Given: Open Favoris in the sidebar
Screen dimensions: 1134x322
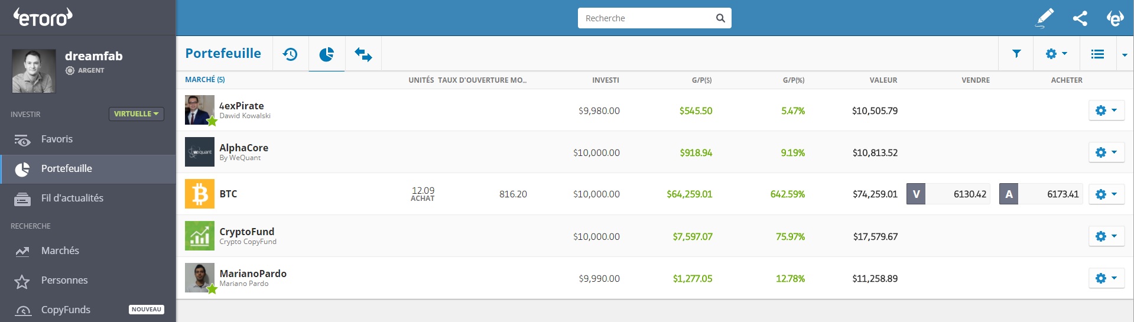Looking at the screenshot, I should coord(57,139).
